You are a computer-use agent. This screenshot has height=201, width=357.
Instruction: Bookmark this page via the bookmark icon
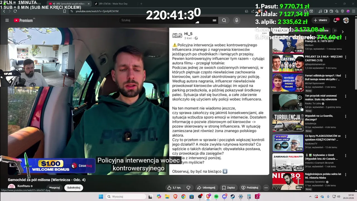click(x=64, y=11)
